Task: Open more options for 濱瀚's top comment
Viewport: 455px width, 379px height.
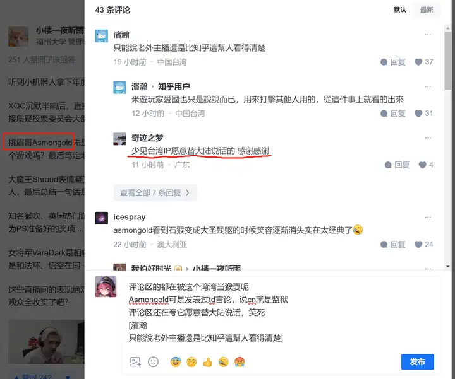Action: coord(428,35)
